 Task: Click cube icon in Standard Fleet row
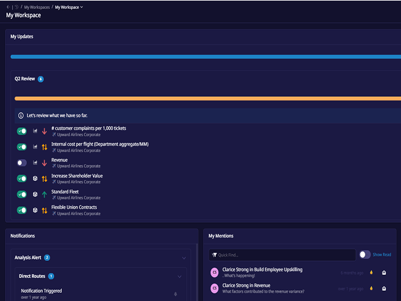pos(35,194)
